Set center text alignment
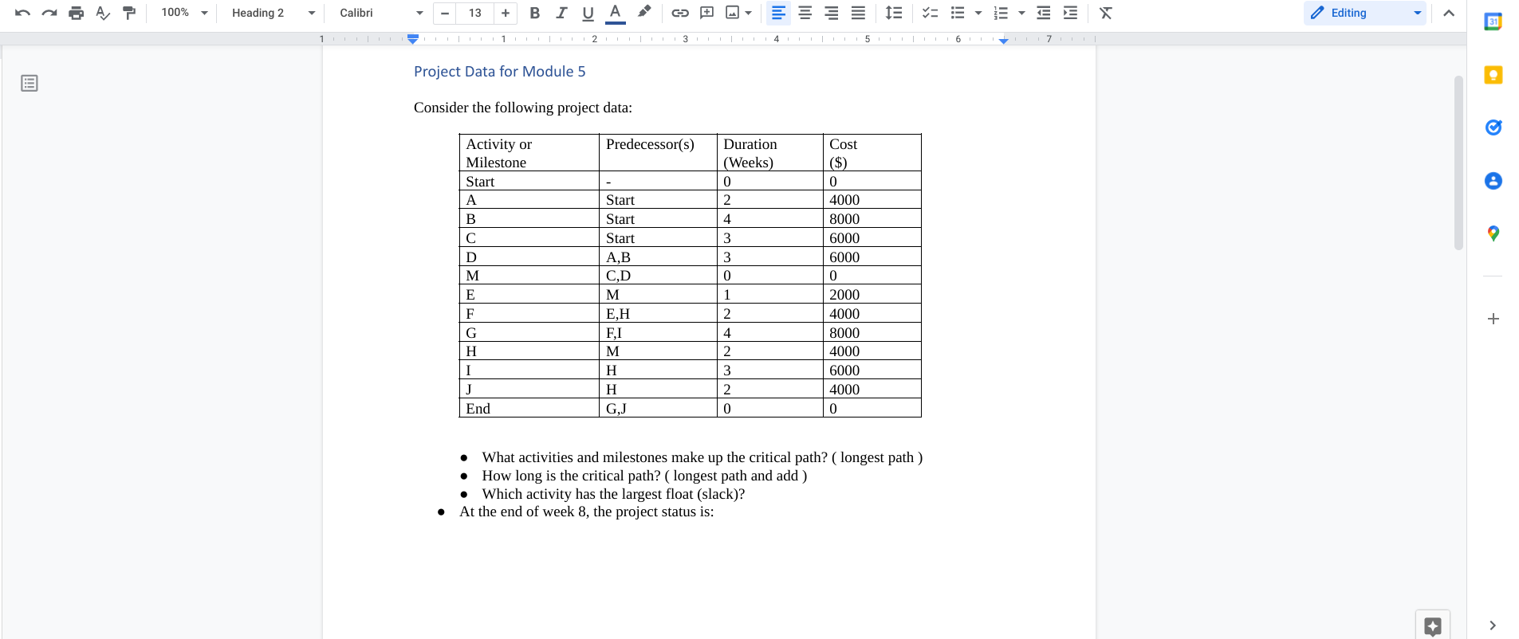Viewport: 1519px width, 639px height. pyautogui.click(x=805, y=13)
